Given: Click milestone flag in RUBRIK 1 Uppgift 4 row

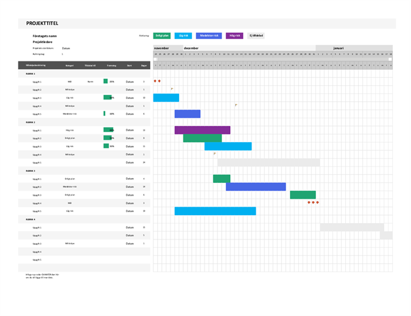Looking at the screenshot, I should point(236,105).
